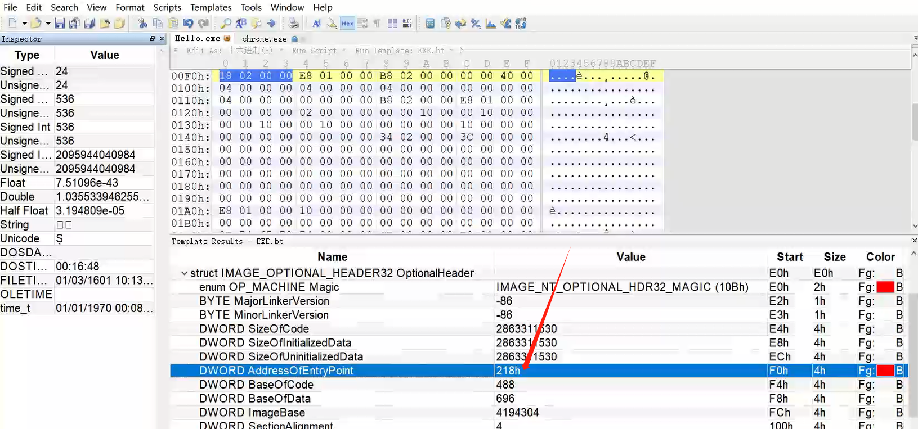
Task: Click the Histogram chart icon
Action: point(491,23)
